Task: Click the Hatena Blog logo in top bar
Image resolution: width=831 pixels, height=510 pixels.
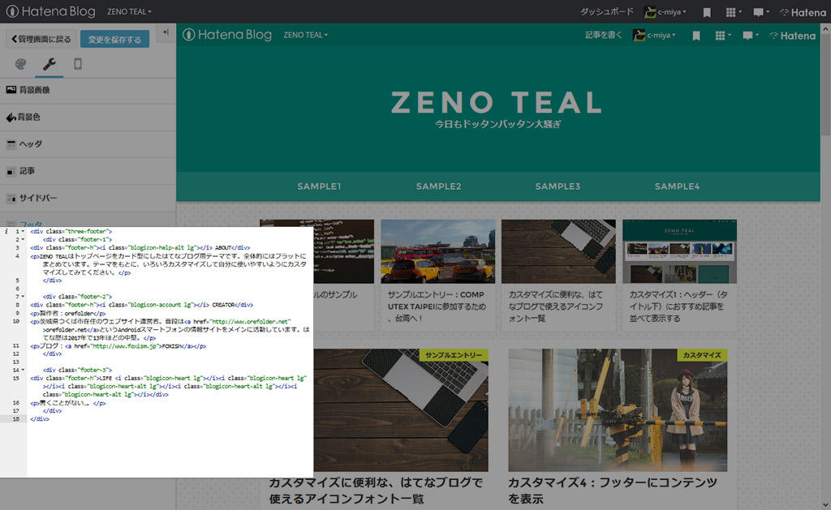Action: point(50,11)
